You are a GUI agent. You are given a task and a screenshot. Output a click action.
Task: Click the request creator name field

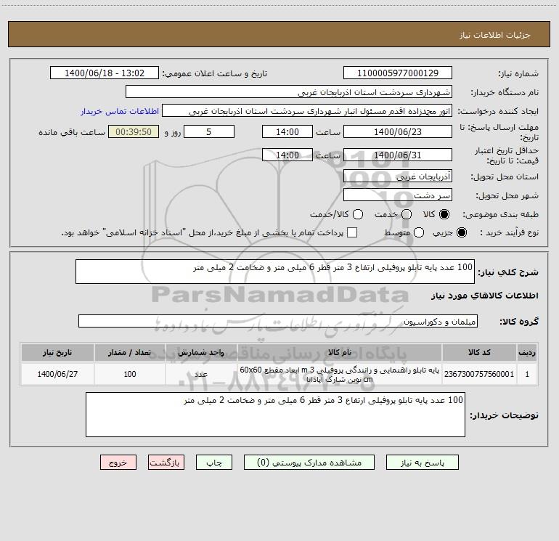coord(307,110)
